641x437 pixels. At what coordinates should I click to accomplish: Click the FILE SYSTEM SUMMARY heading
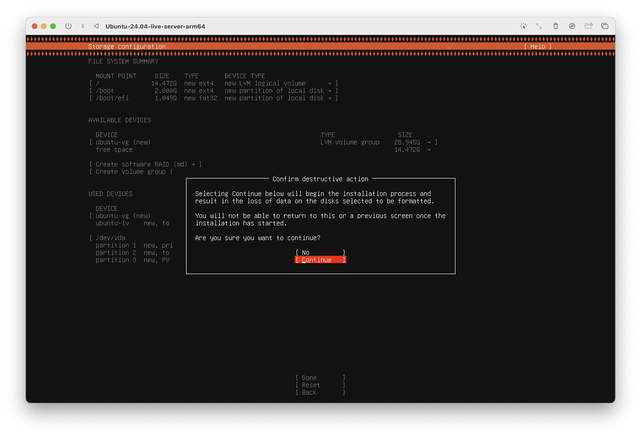[123, 61]
